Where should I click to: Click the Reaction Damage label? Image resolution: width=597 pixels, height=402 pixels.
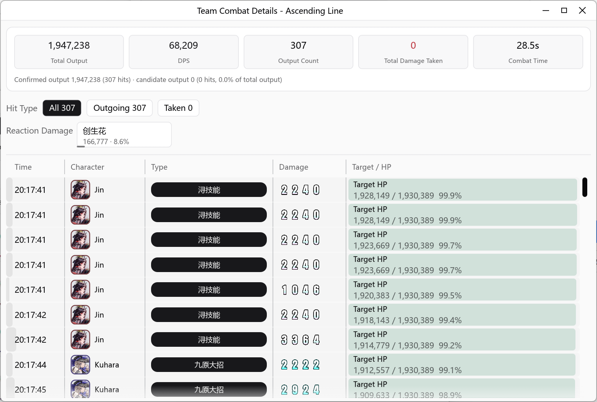tap(40, 131)
